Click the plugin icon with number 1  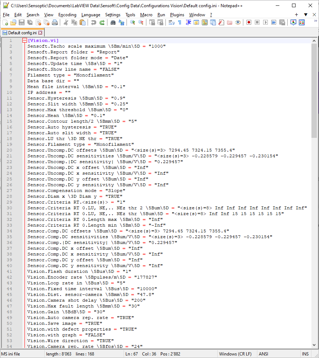[x=293, y=22]
